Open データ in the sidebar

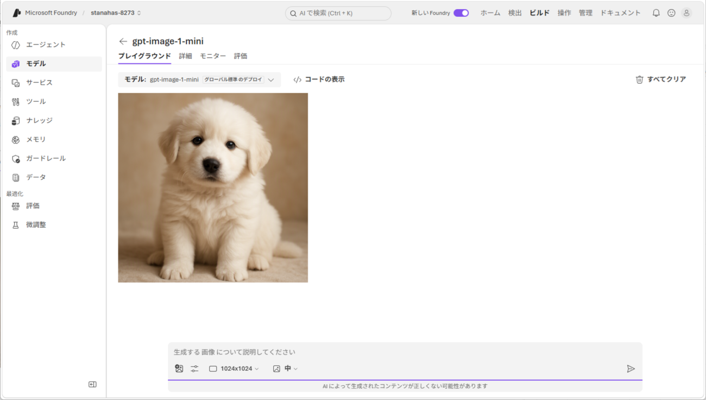coord(54,178)
